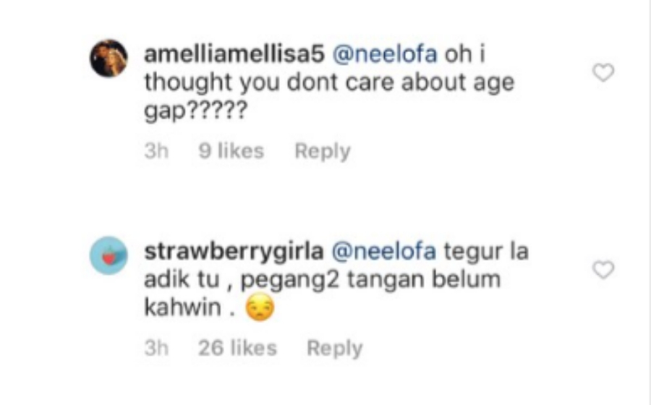This screenshot has height=405, width=651.
Task: Click the 3h timestamp under first comment
Action: (156, 150)
